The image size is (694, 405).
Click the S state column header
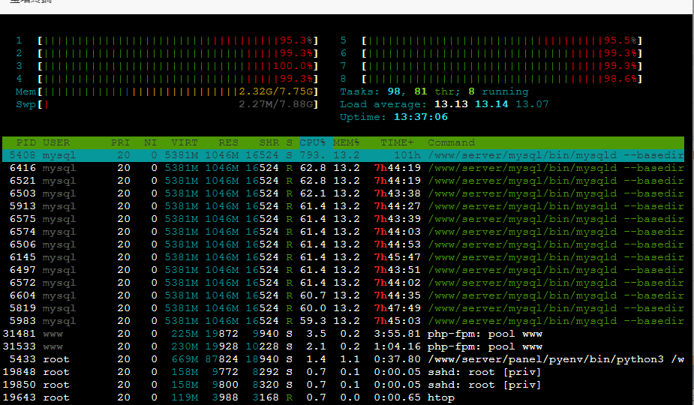tap(289, 142)
